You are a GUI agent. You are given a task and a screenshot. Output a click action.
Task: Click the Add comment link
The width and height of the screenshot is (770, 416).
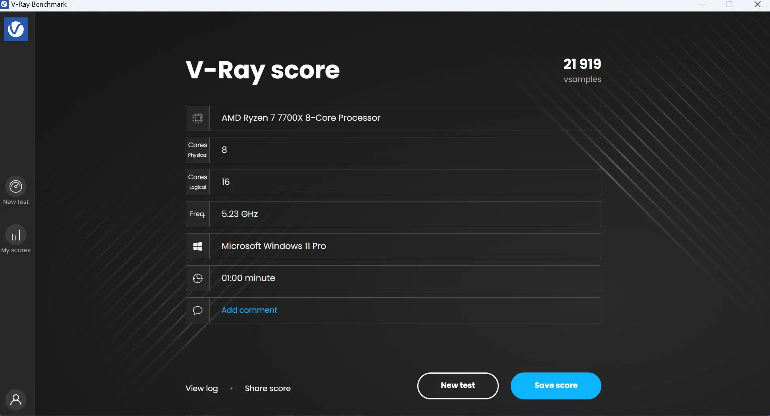(x=249, y=310)
